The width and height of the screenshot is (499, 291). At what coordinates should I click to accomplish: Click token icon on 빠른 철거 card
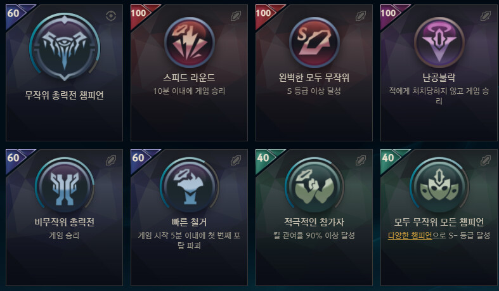[236, 160]
